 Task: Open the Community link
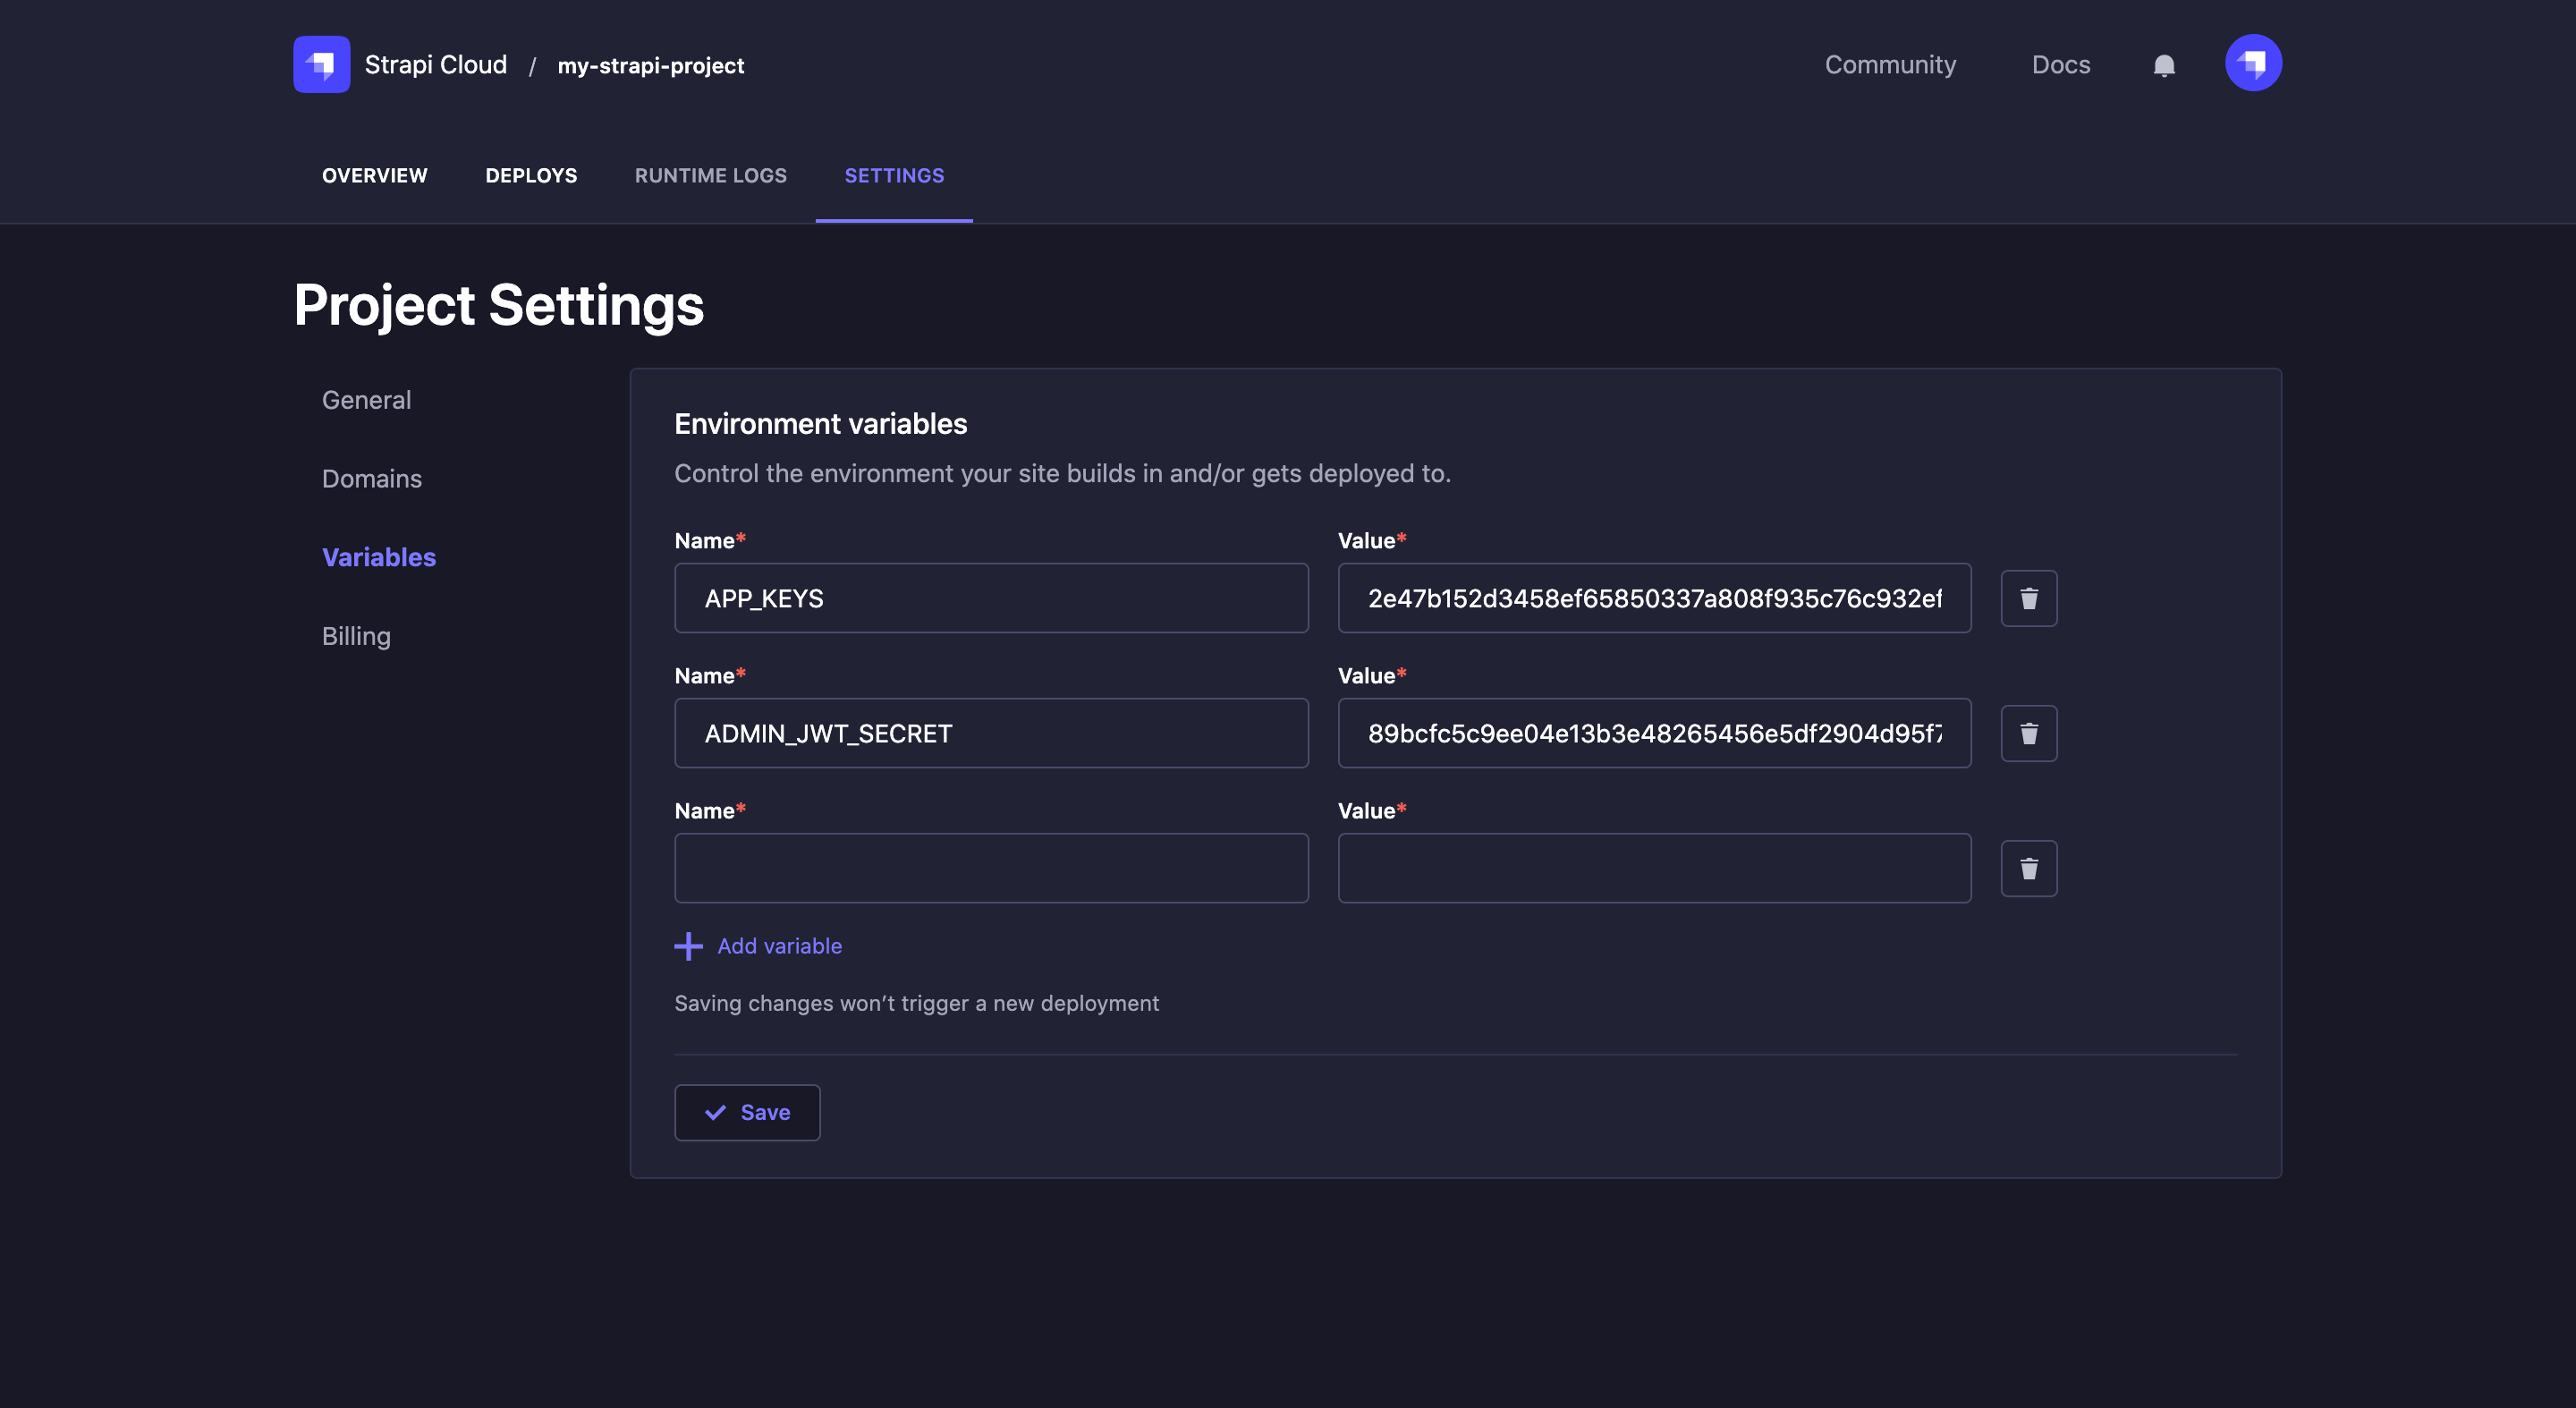pos(1890,65)
